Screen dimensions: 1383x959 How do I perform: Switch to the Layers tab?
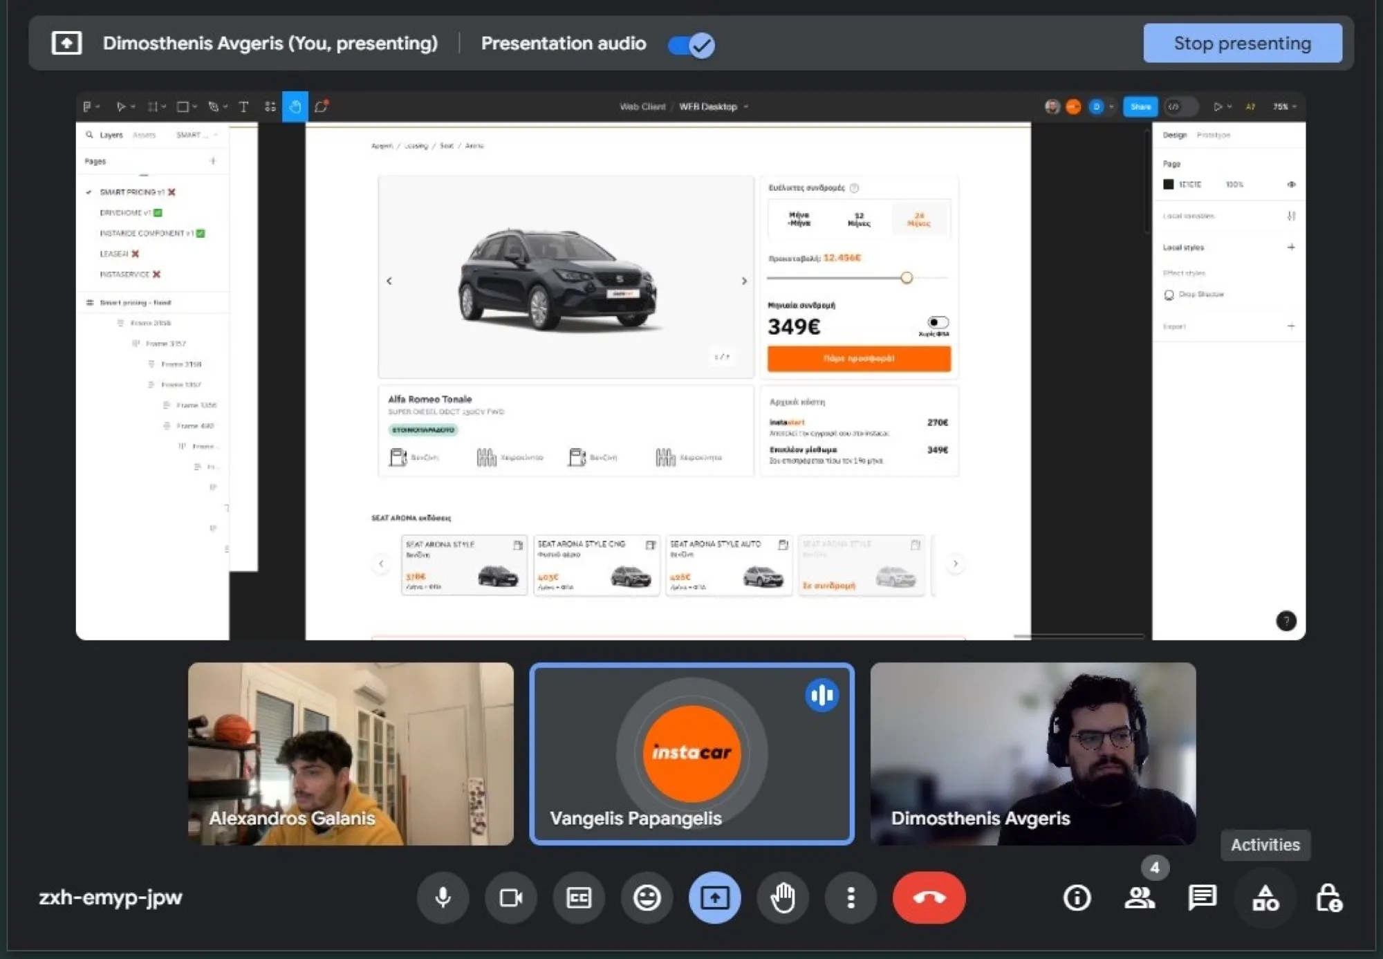pyautogui.click(x=111, y=135)
